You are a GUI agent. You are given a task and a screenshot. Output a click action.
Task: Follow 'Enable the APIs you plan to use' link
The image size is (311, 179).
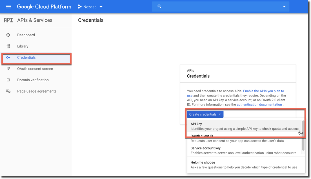[x=236, y=93]
